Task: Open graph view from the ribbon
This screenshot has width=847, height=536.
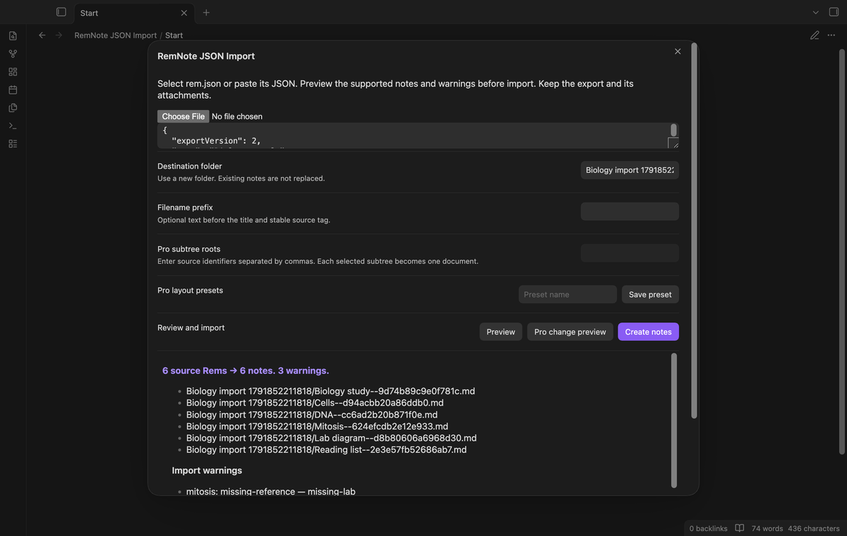Action: [x=13, y=54]
